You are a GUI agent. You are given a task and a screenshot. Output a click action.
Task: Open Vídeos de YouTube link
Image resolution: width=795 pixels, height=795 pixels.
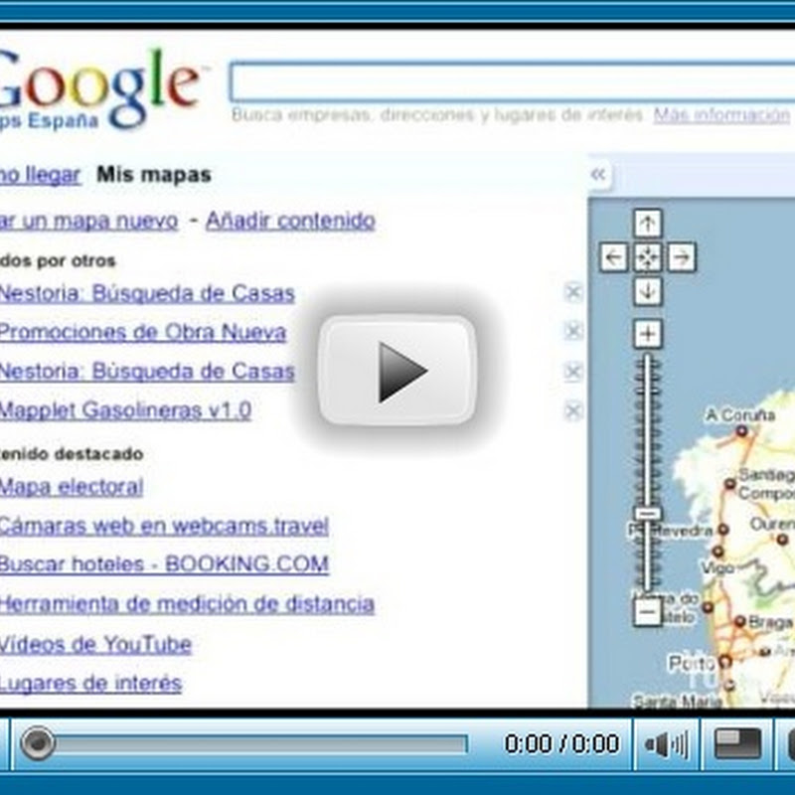click(95, 645)
